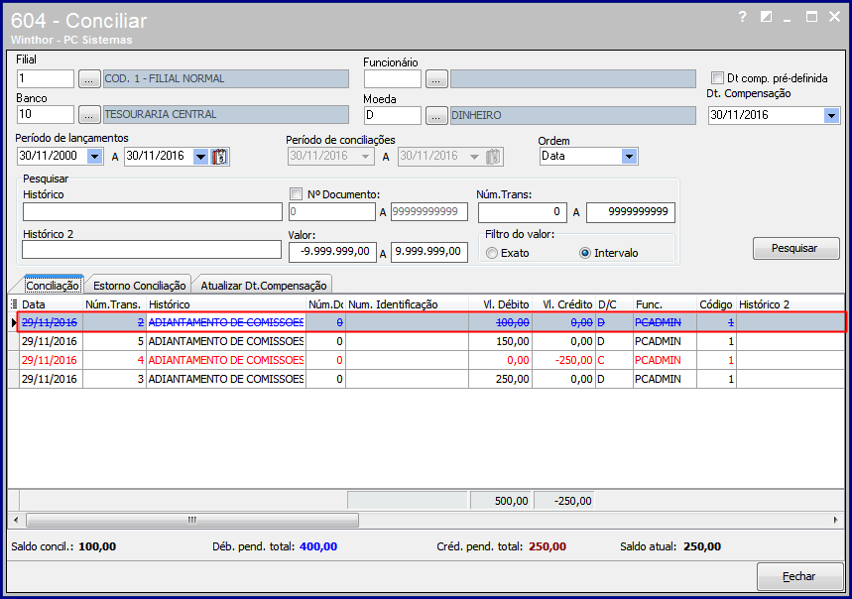Click Func. column header
Image resolution: width=852 pixels, height=599 pixels.
click(x=666, y=304)
